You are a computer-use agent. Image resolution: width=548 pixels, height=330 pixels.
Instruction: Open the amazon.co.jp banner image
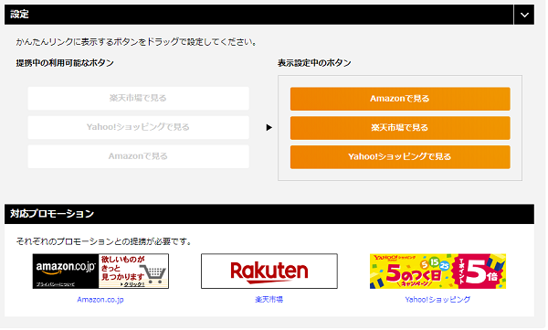click(101, 272)
